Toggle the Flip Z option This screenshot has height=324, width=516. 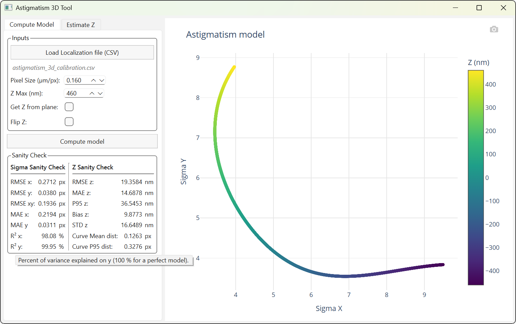click(x=69, y=121)
